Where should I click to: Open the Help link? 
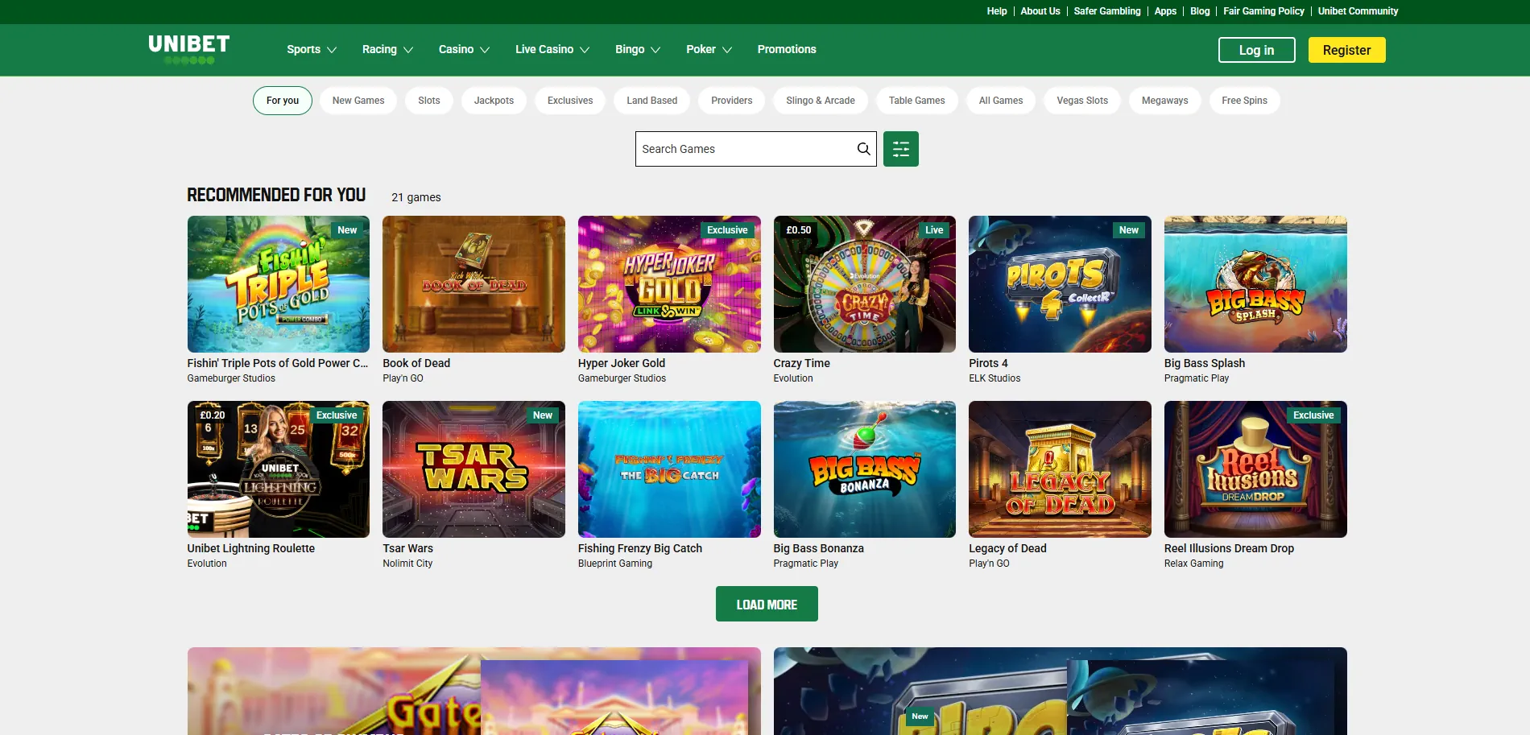point(997,11)
